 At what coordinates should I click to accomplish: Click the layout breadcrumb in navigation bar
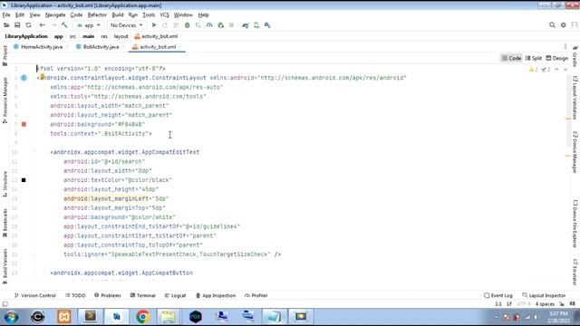(121, 36)
